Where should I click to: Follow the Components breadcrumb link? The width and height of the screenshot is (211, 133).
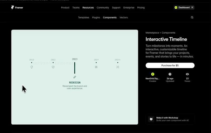pyautogui.click(x=169, y=33)
